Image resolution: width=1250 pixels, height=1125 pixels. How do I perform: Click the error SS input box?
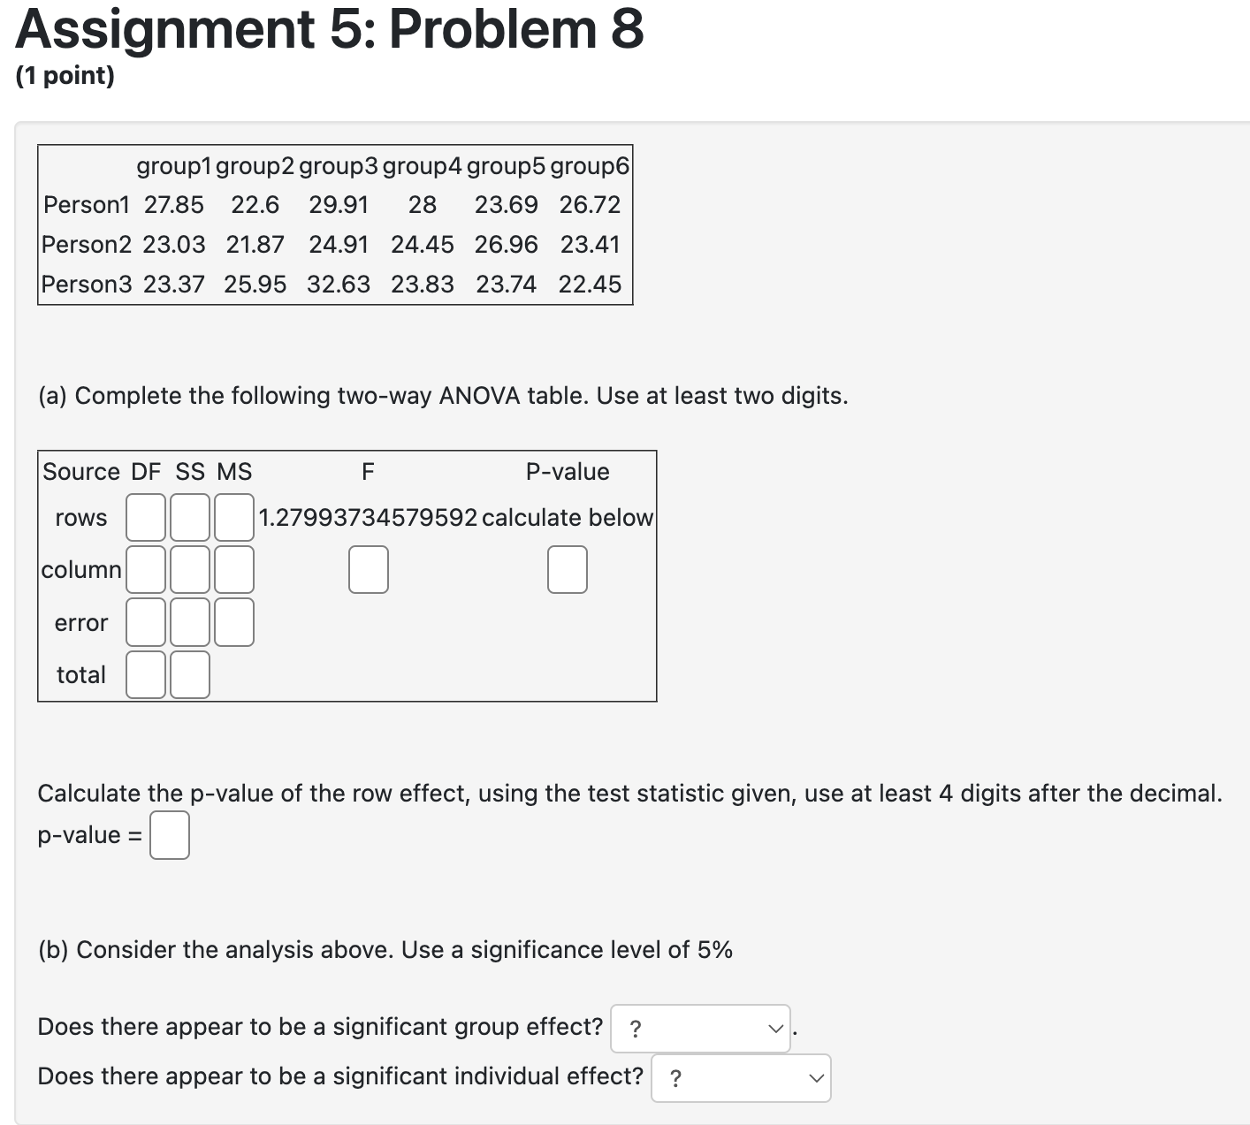tap(188, 622)
